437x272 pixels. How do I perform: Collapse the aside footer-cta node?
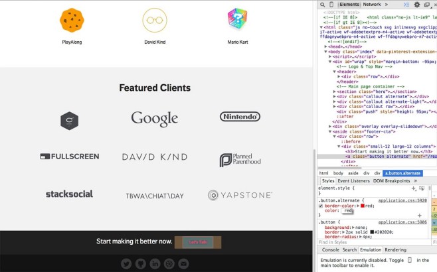click(x=330, y=131)
